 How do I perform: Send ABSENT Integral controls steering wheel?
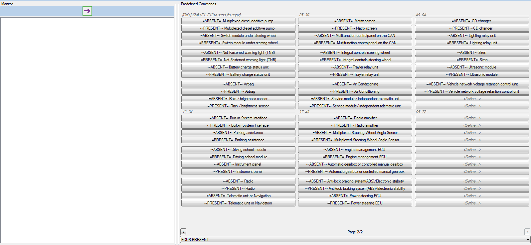pyautogui.click(x=355, y=53)
